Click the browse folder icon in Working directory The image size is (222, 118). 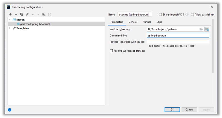pyautogui.click(x=201, y=29)
